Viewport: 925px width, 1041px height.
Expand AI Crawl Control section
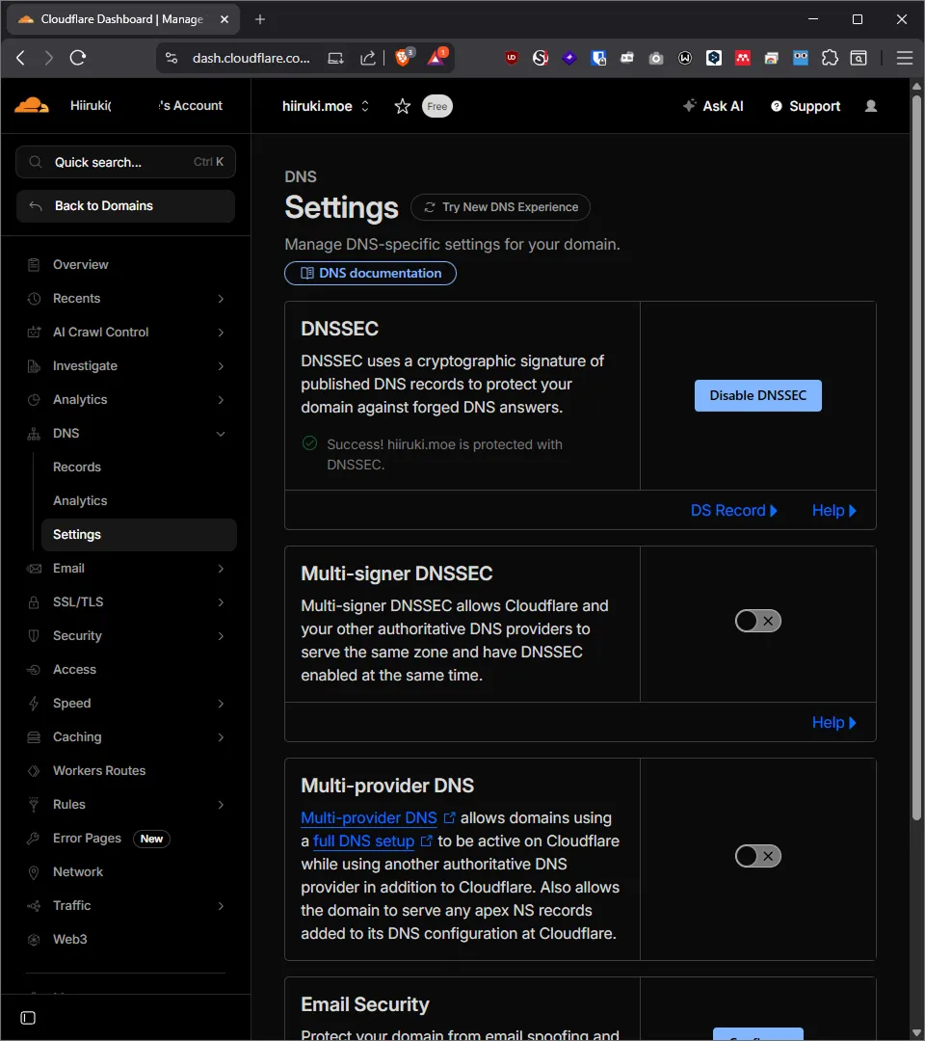click(x=221, y=333)
